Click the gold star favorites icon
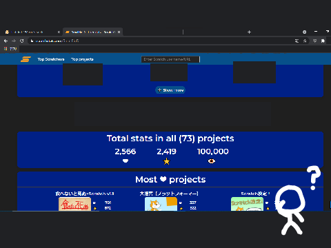331x248 pixels. click(x=167, y=161)
